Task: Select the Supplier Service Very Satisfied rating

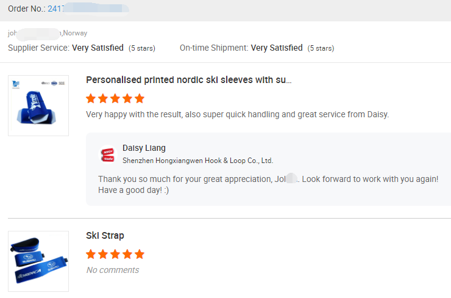Action: click(98, 48)
